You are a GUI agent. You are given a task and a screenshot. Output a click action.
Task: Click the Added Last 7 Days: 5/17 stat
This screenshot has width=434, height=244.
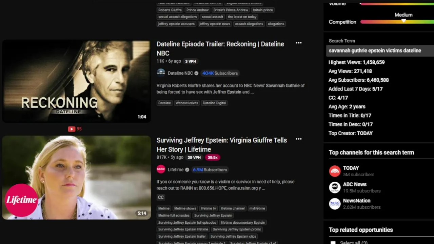[355, 89]
